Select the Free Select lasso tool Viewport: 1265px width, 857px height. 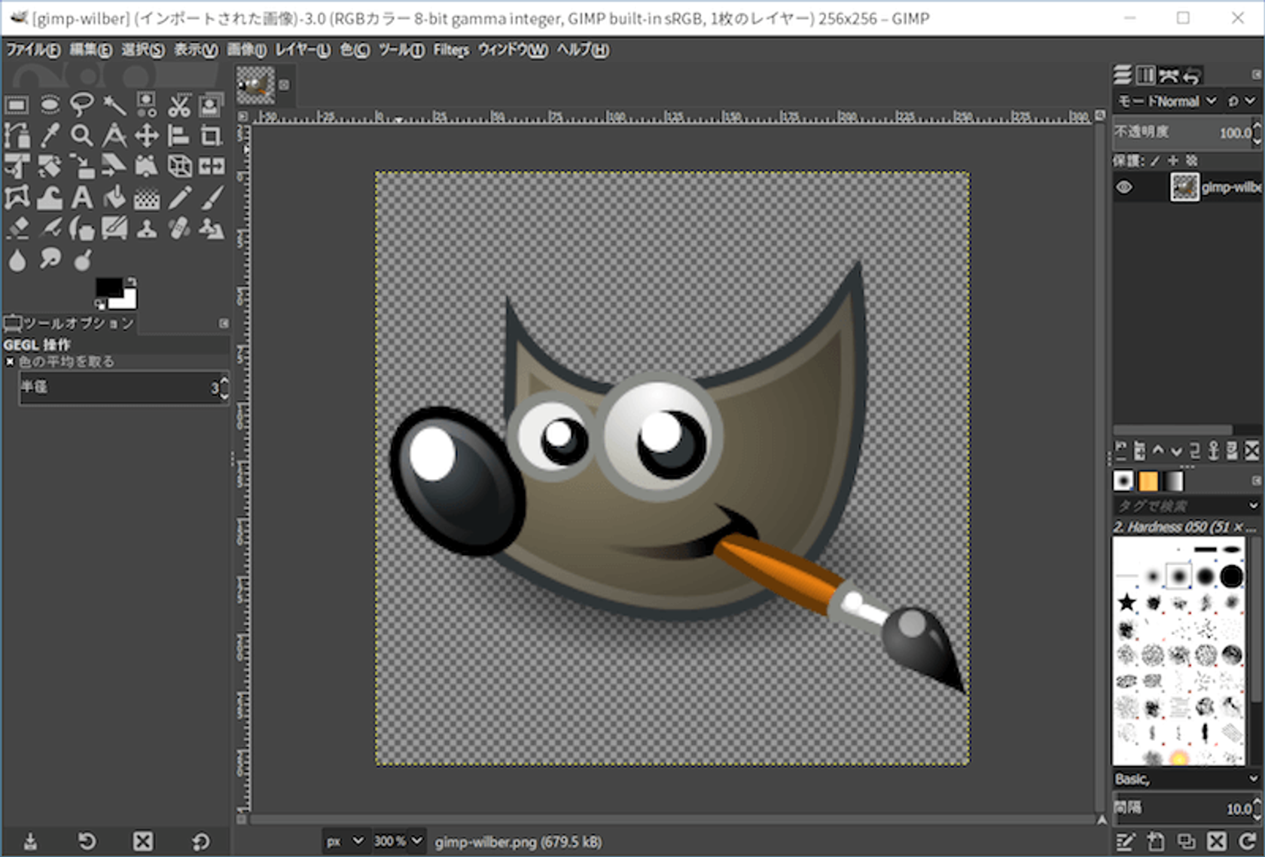point(82,105)
